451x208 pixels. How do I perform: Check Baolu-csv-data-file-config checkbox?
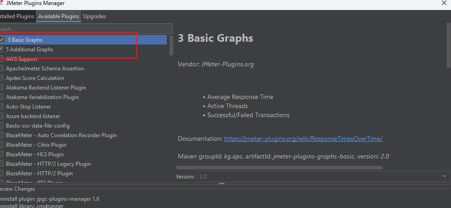point(1,125)
